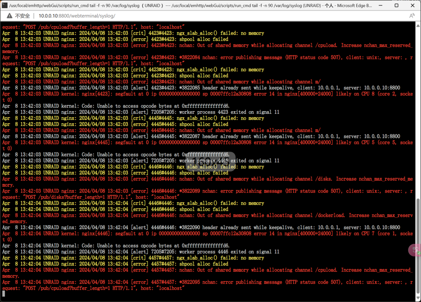
Task: Click the scrollbar down arrow
Action: 418,298
